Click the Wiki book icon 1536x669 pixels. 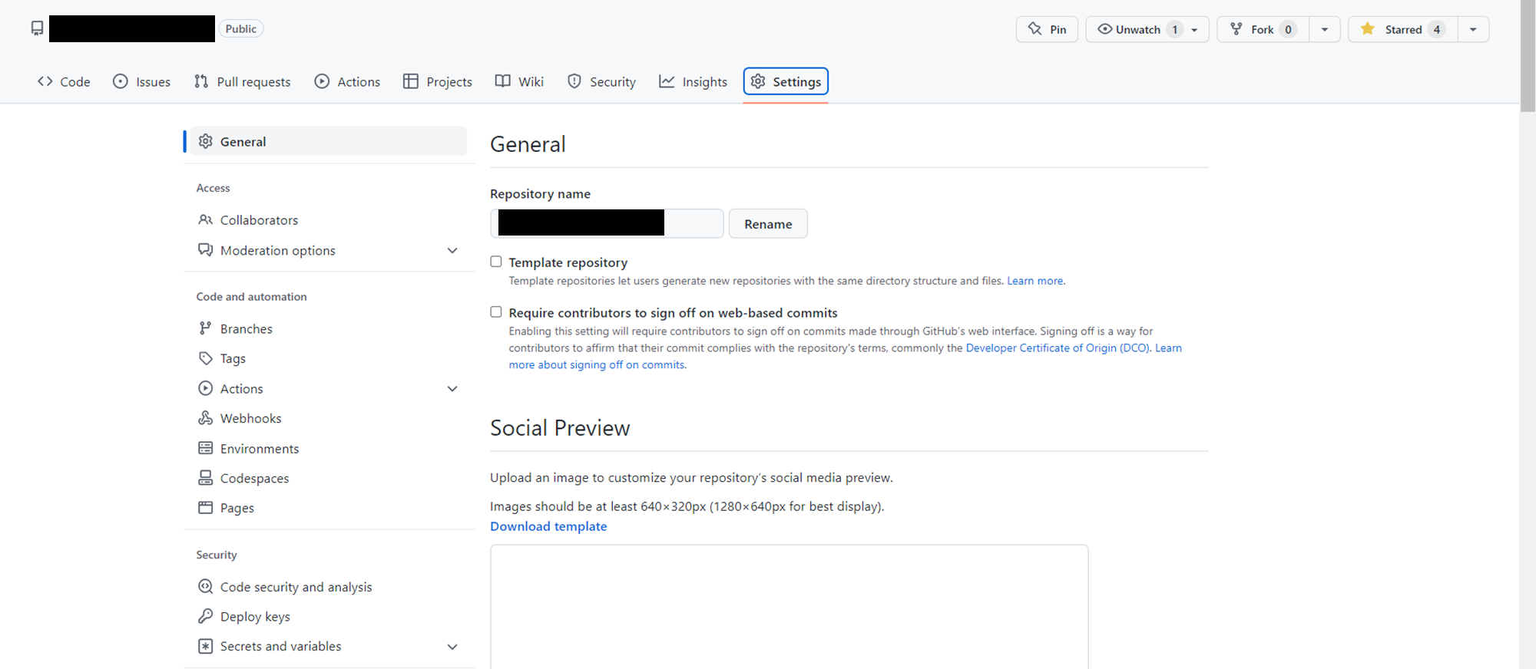click(x=503, y=81)
